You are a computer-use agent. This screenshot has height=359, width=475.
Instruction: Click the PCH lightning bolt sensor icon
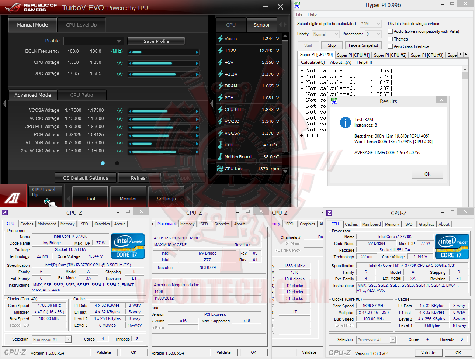pyautogui.click(x=221, y=98)
